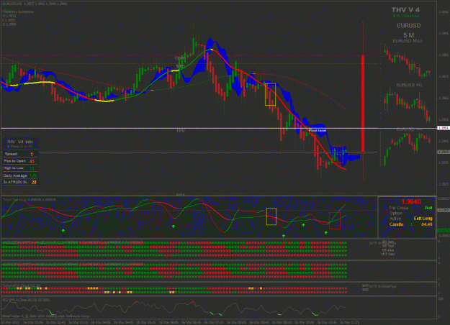Click the FPV line label
This screenshot has height=325, width=450.
click(181, 131)
